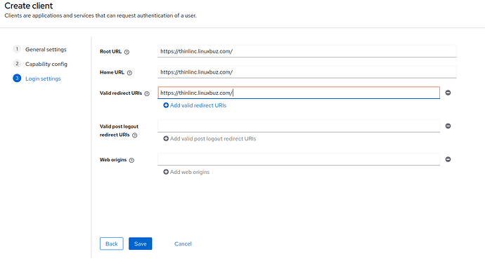
Task: Add valid redirect URIs link
Action: click(x=195, y=105)
